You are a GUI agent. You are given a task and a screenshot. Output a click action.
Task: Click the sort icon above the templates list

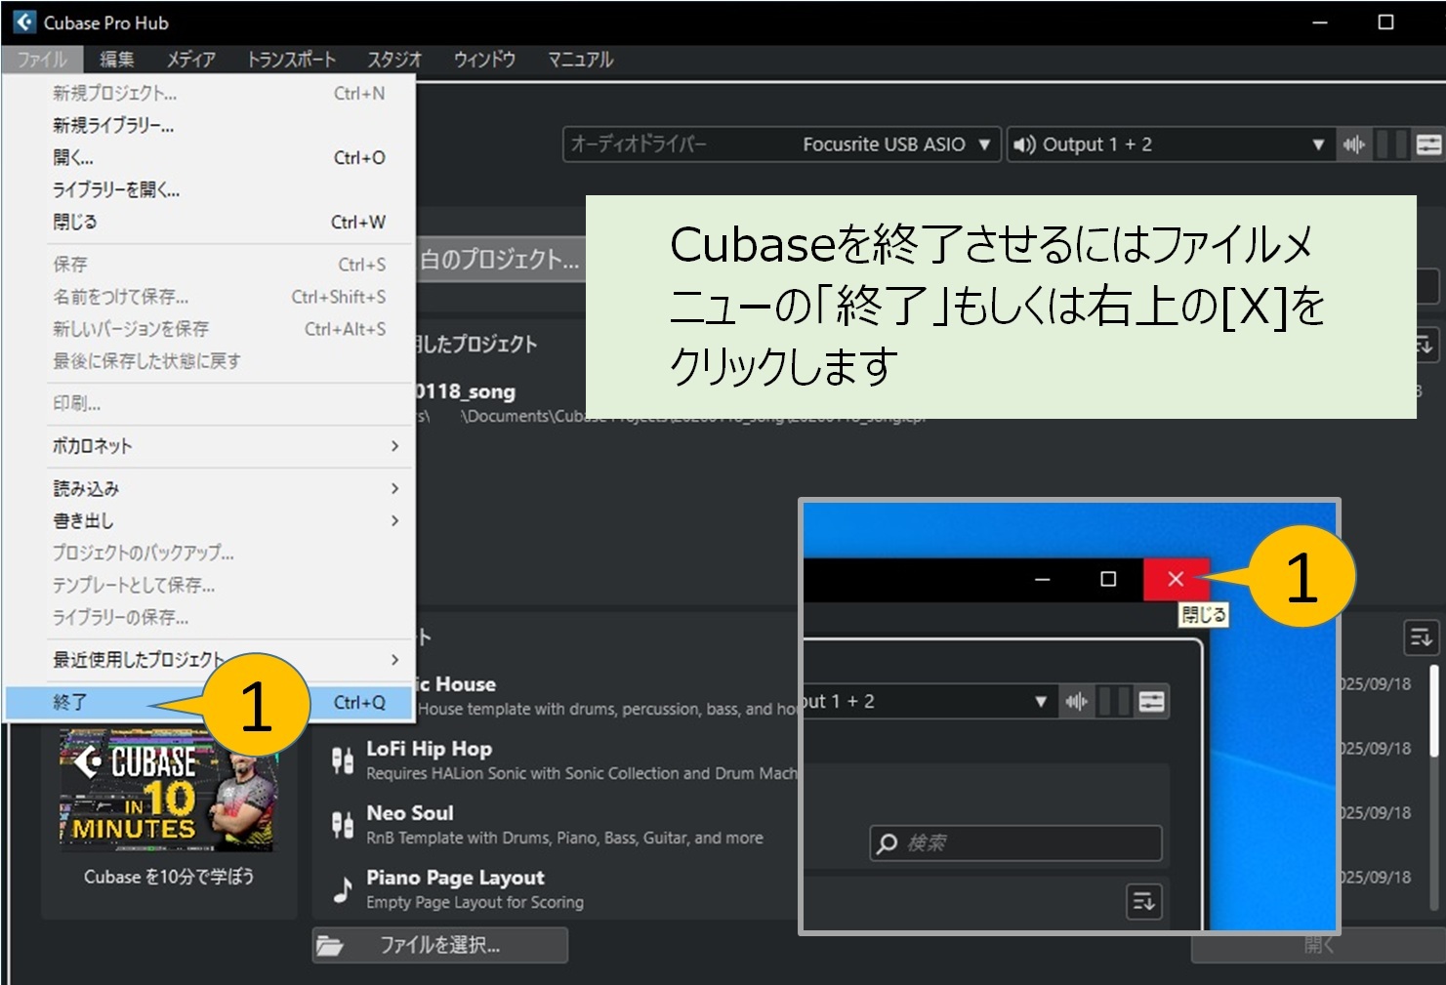point(1421,636)
